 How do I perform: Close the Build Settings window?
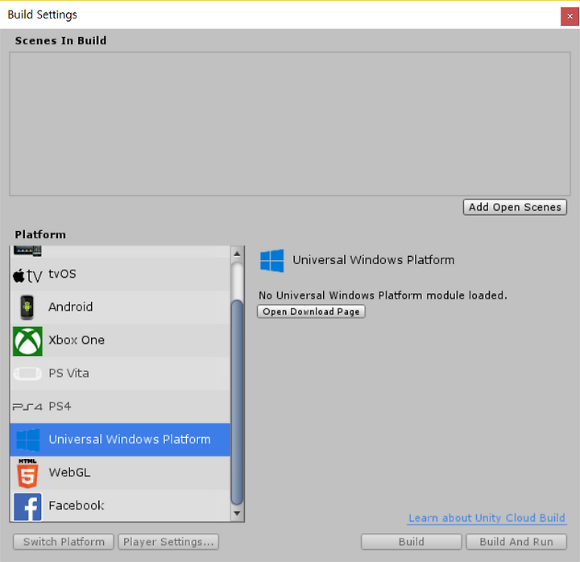click(570, 16)
